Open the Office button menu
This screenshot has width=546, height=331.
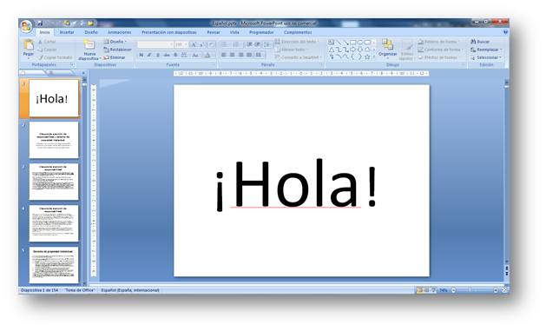pos(26,26)
